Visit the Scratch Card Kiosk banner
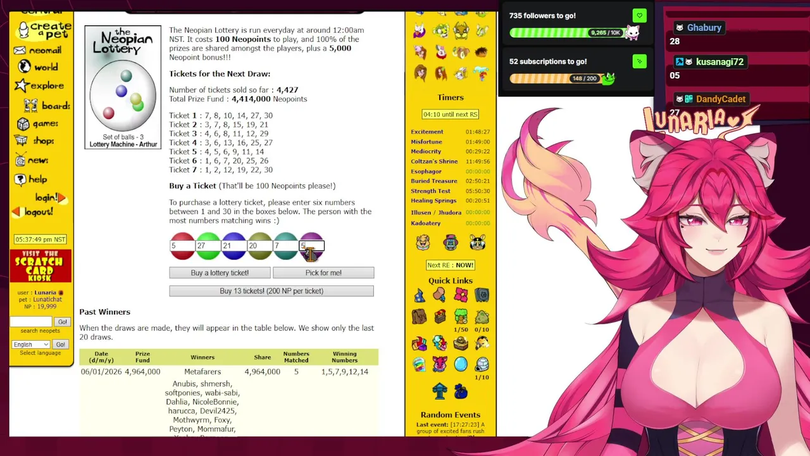Viewport: 810px width, 456px height. tap(40, 265)
